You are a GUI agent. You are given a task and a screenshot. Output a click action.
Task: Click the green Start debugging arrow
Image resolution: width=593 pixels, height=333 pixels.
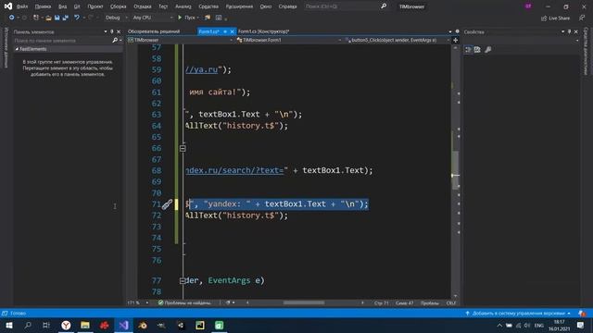point(180,18)
